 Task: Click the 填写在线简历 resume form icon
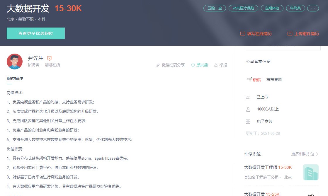point(242,34)
